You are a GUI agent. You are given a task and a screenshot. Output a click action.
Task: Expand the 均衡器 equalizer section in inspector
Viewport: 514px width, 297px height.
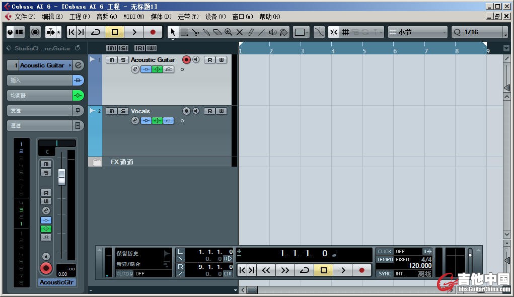(39, 96)
